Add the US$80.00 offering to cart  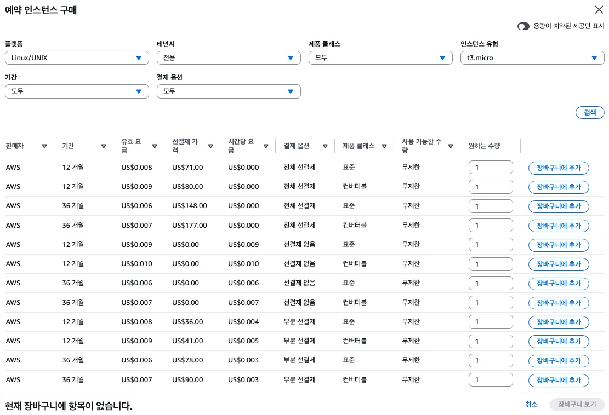pos(559,187)
